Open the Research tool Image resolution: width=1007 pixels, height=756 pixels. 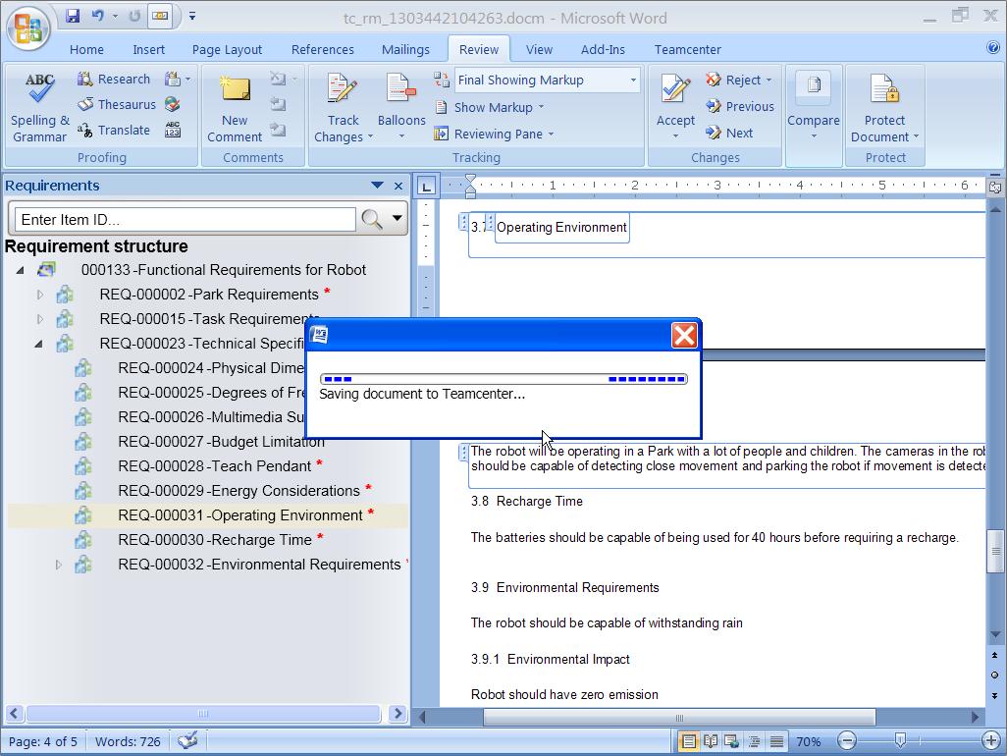114,79
